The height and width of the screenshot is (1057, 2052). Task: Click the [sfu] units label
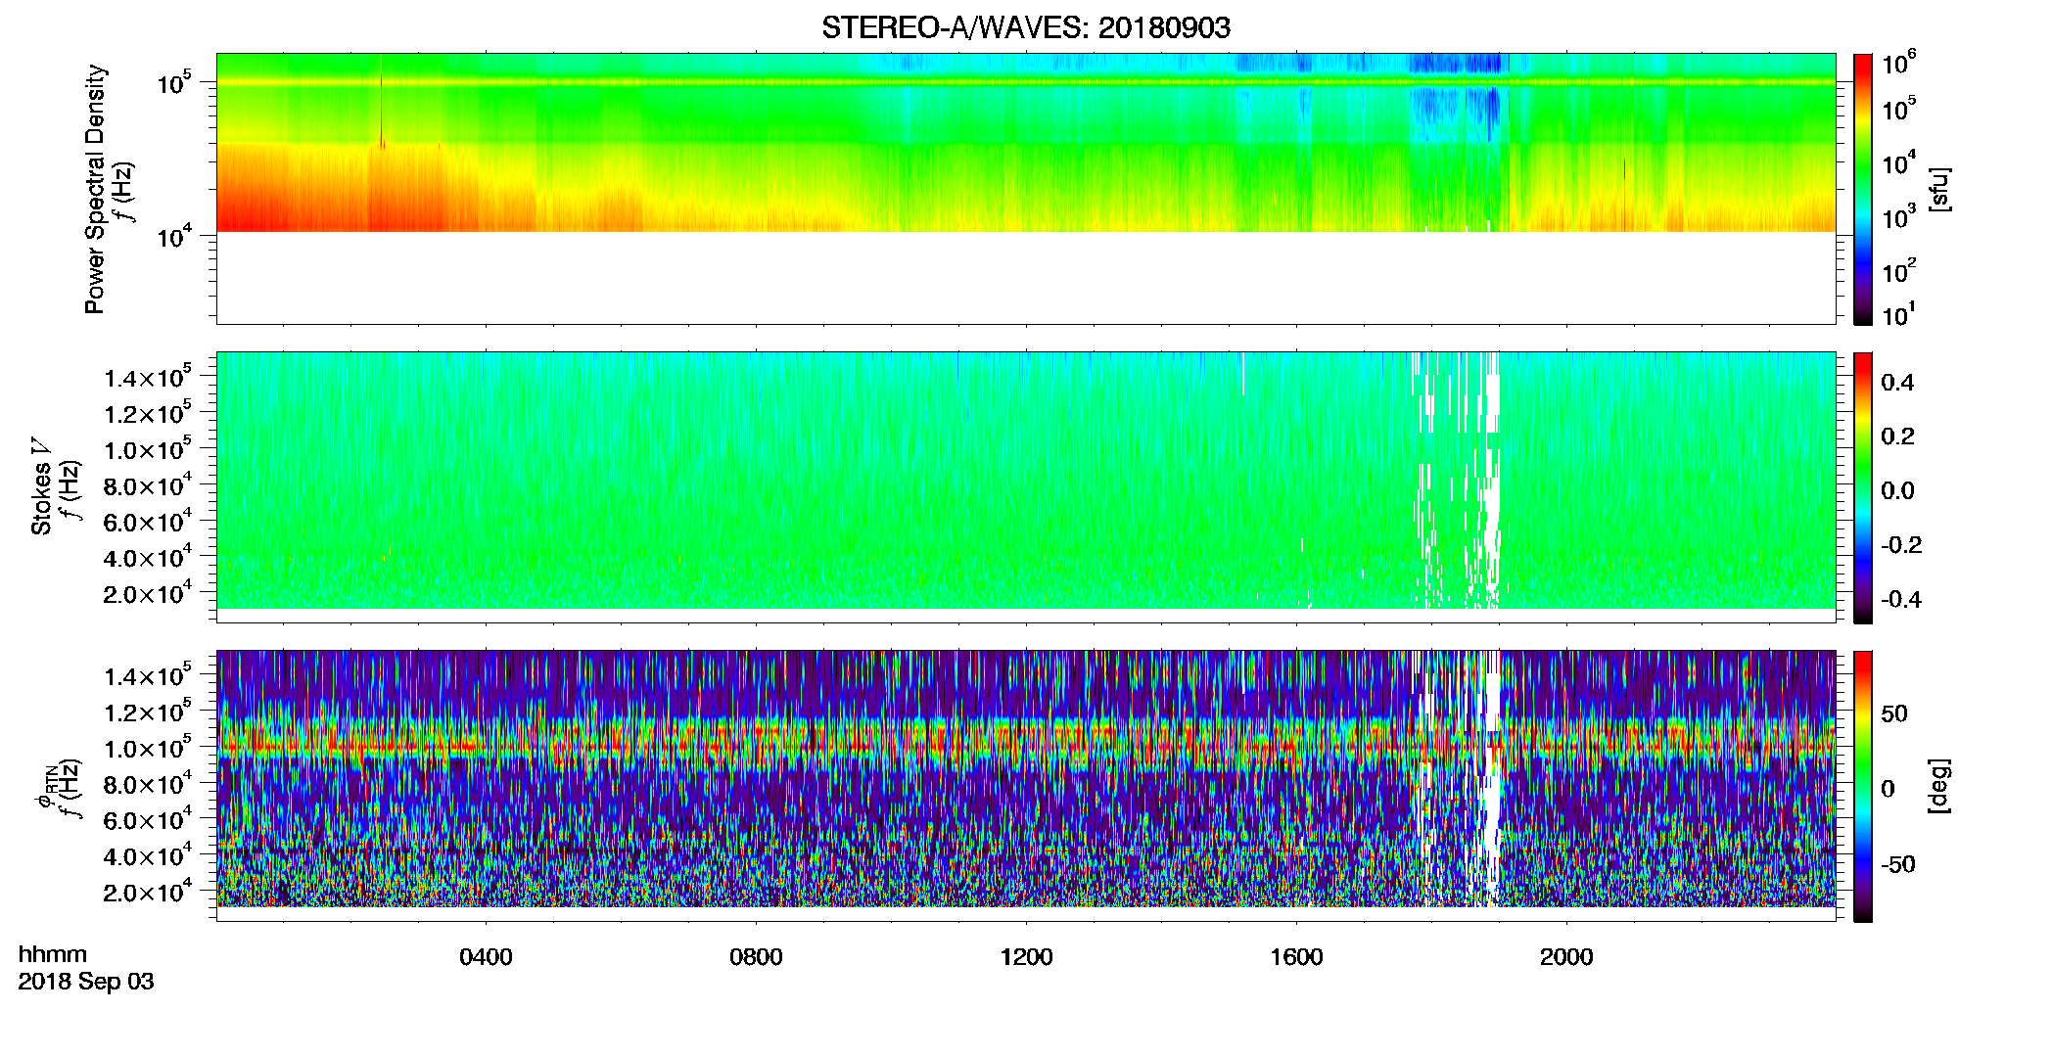[x=1938, y=189]
